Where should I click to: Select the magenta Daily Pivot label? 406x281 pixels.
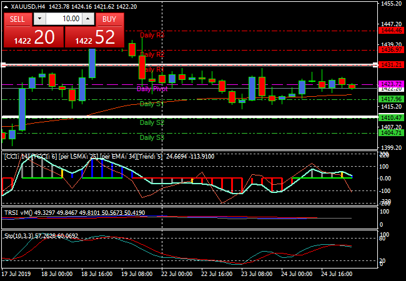[151, 89]
